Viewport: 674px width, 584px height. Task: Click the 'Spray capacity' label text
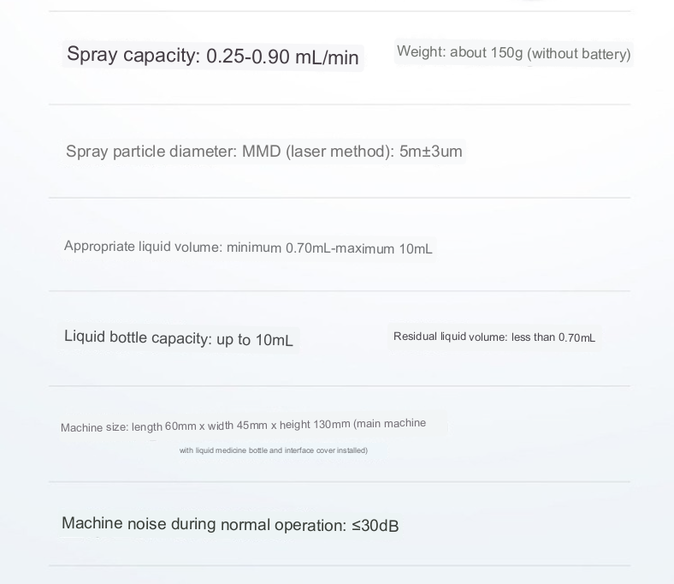[x=133, y=56]
